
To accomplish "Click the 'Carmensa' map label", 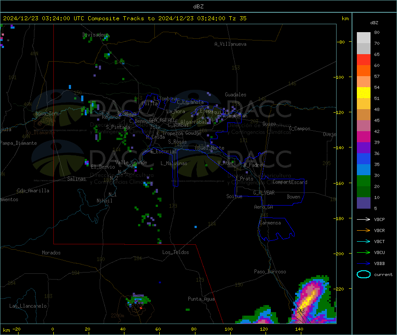I will (x=270, y=223).
